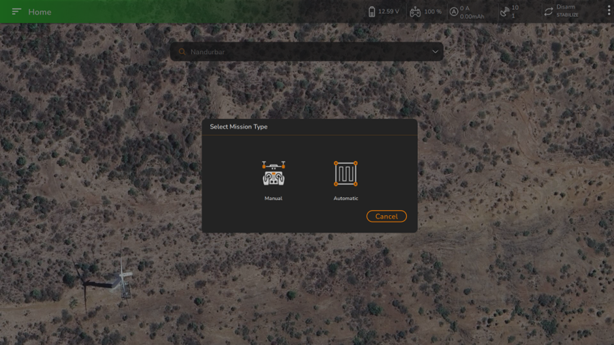
Task: Click the 12.59 V battery reading
Action: point(389,12)
